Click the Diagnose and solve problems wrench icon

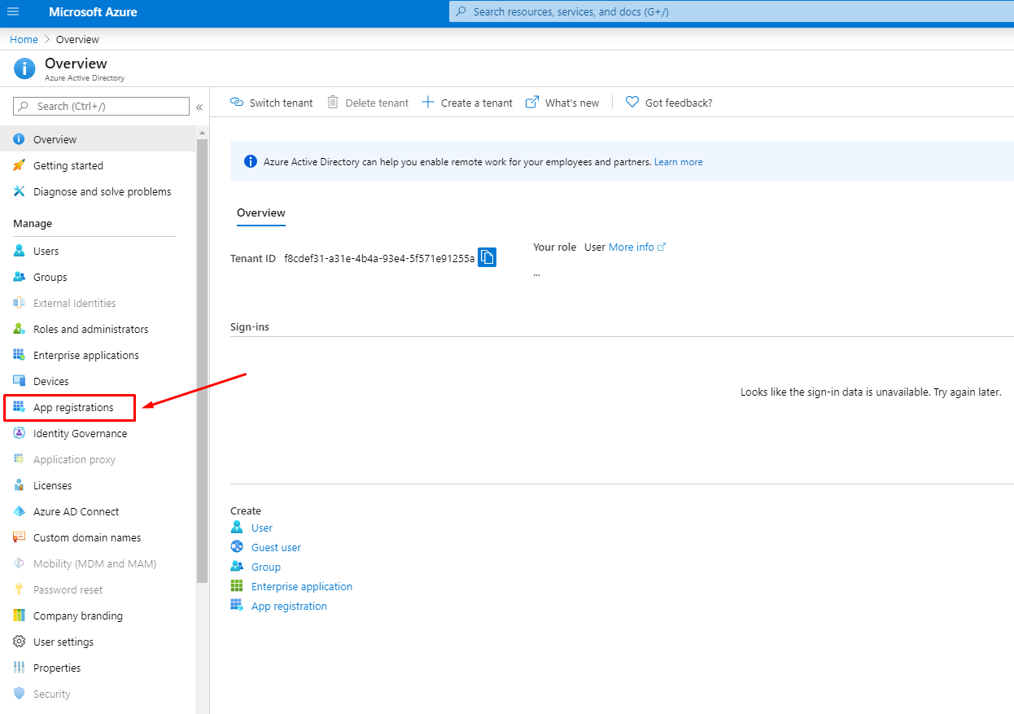19,191
